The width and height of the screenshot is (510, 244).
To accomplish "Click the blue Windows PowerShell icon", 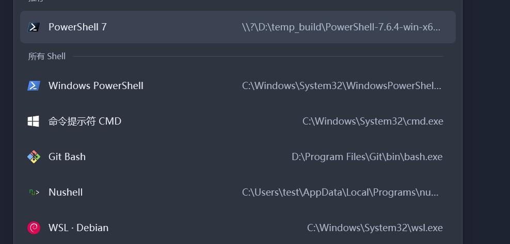I will click(x=34, y=85).
